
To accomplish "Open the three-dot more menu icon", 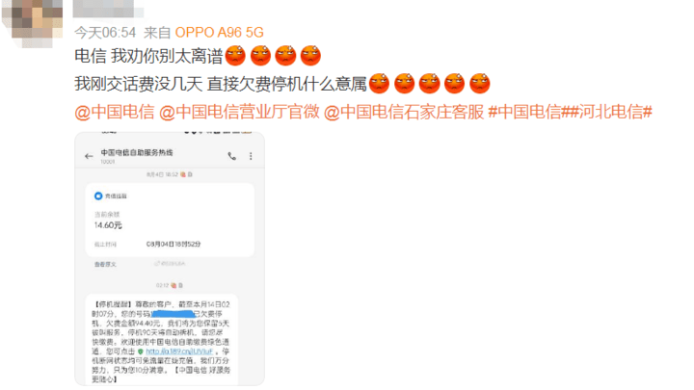I will pyautogui.click(x=251, y=156).
